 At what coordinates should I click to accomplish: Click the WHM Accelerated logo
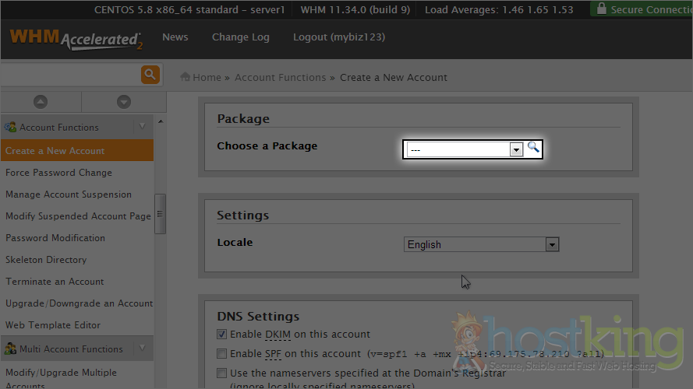pyautogui.click(x=75, y=40)
